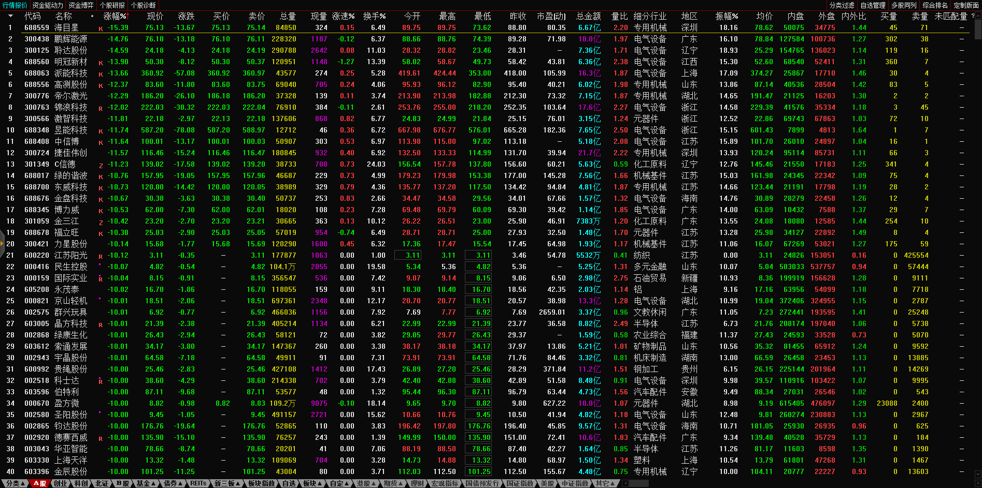The width and height of the screenshot is (982, 488).
Task: Switch to the 资金驱动力 tab
Action: click(x=48, y=5)
